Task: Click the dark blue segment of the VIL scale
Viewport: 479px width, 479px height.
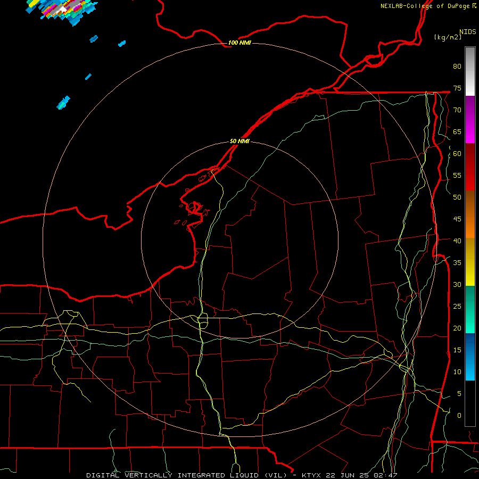Action: click(x=470, y=345)
